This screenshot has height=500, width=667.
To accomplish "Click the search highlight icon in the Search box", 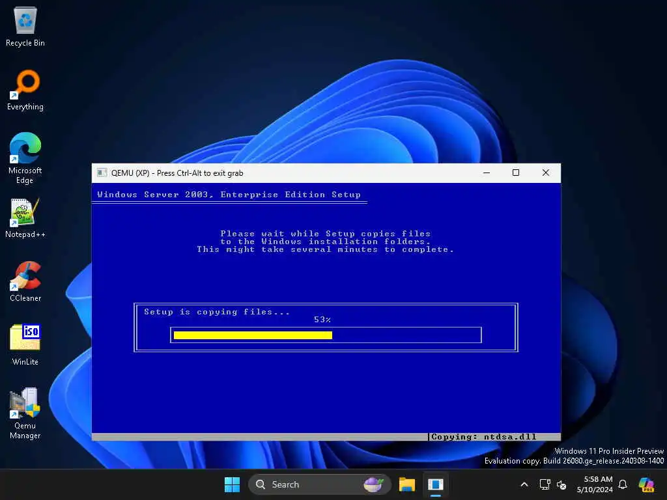I will point(373,484).
